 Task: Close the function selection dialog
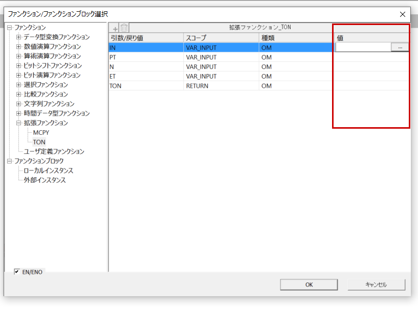[x=403, y=14]
